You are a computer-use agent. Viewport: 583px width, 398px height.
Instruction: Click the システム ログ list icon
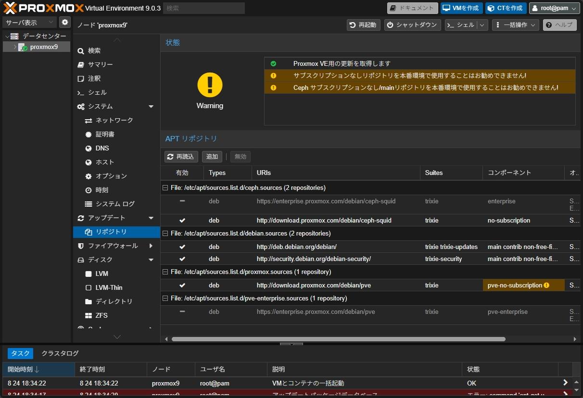pyautogui.click(x=89, y=204)
